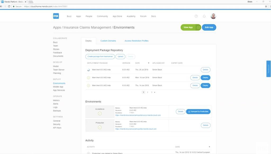
Task: Click the Acceptance environment status checkmark
Action: point(100,113)
